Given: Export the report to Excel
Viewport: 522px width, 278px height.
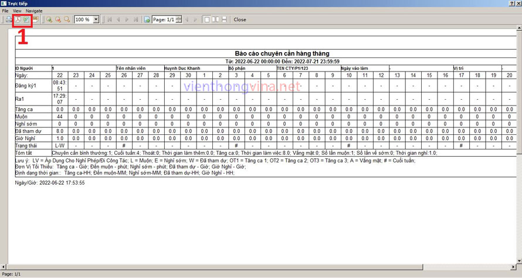Looking at the screenshot, I should [x=26, y=19].
